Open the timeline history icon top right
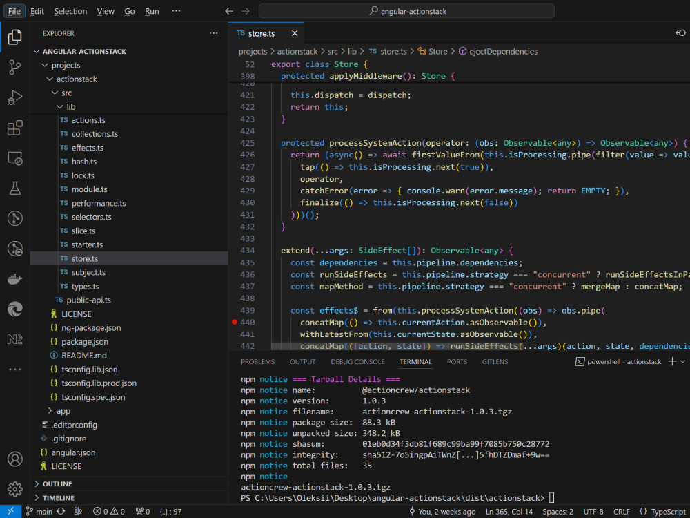Screen dimensions: 690x518 pos(680,33)
